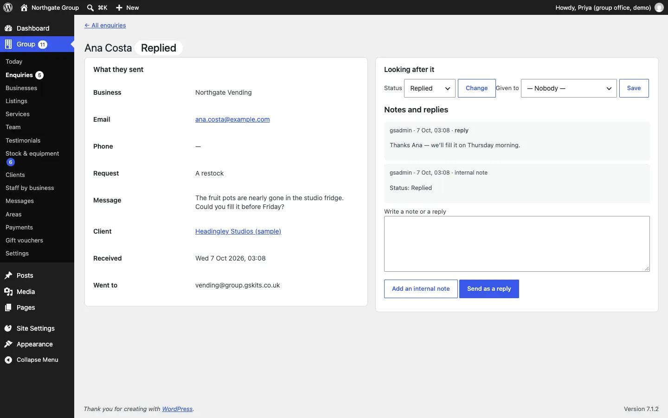Click Add an internal note

[x=421, y=289]
